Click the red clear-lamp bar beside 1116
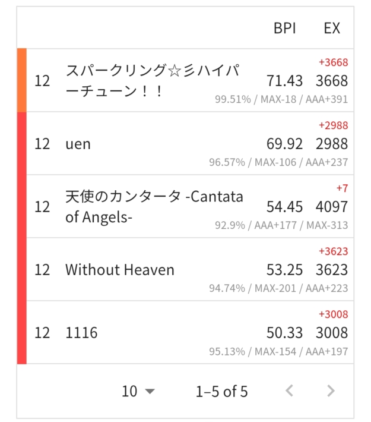The image size is (371, 422). [22, 333]
